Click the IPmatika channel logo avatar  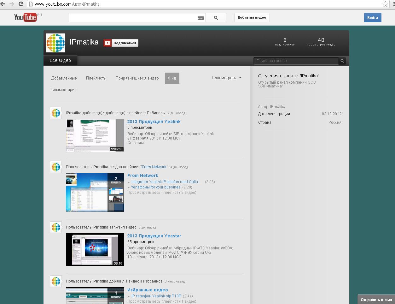click(55, 43)
